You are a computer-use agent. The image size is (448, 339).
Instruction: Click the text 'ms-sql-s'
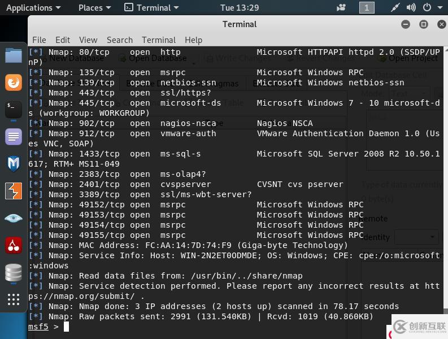181,154
